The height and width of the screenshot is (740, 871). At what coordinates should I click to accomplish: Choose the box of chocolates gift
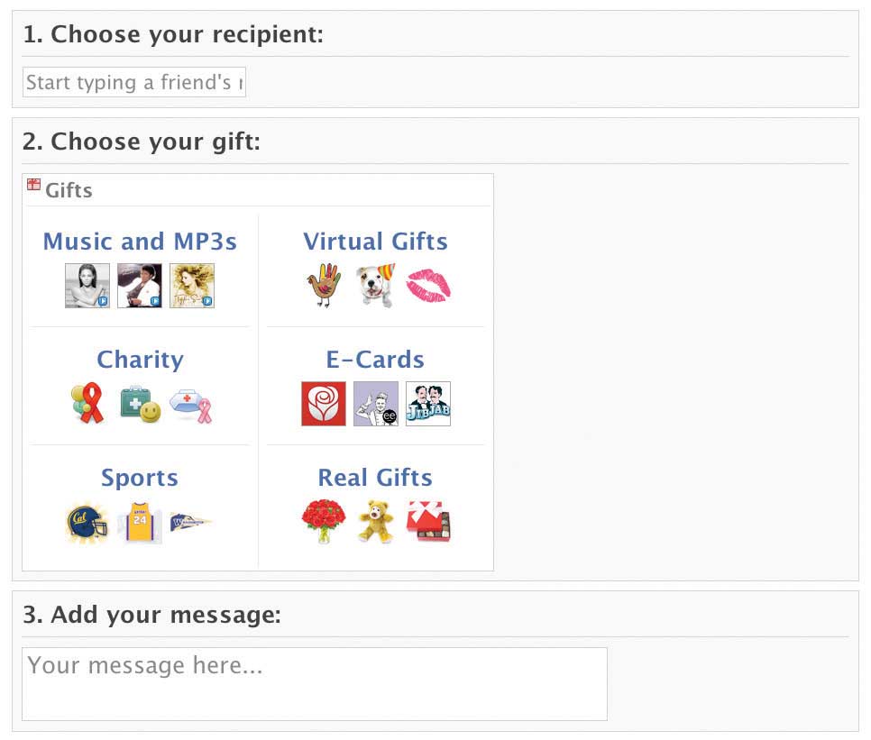coord(428,521)
